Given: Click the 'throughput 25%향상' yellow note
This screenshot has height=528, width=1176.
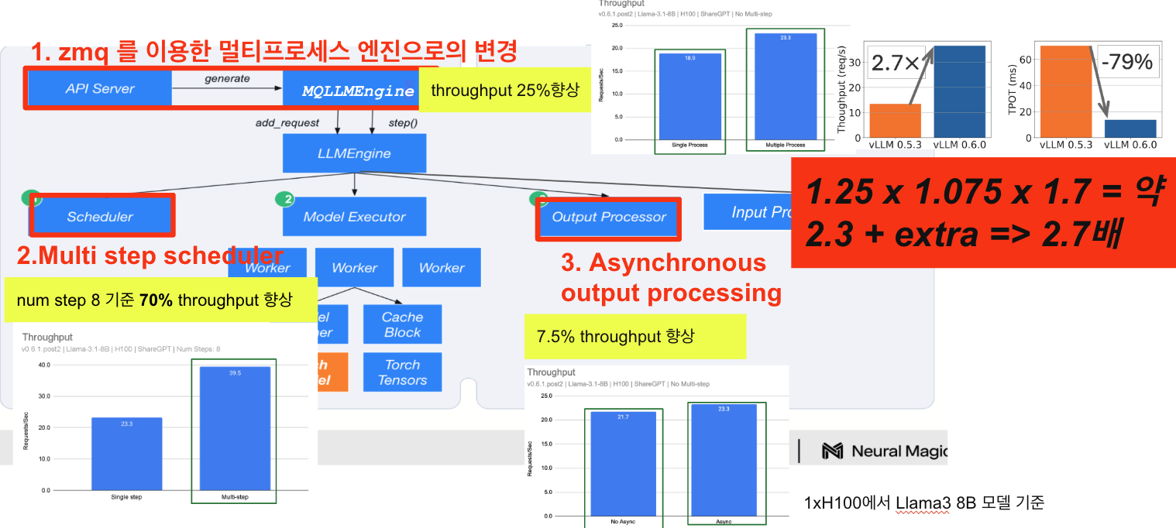Looking at the screenshot, I should click(x=504, y=91).
